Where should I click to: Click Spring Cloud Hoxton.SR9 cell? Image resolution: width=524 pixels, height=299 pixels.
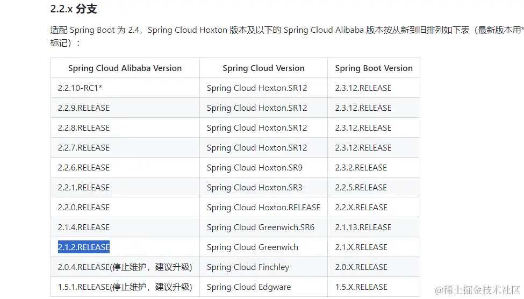254,168
